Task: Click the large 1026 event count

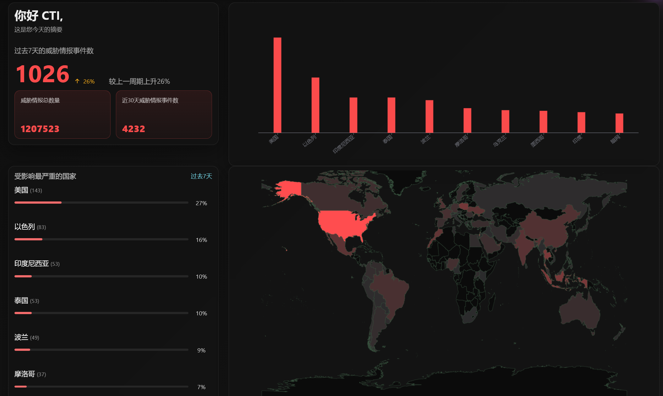Action: pos(42,74)
